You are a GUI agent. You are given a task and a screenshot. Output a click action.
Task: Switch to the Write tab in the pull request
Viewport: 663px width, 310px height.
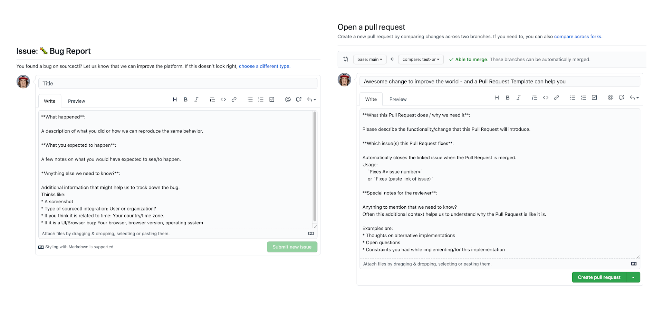coord(371,99)
